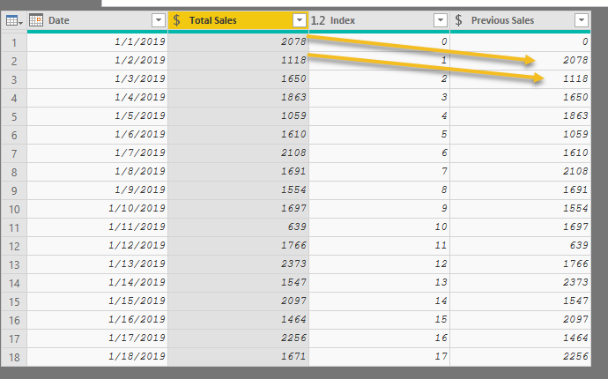Click Index cell with value 15

coord(379,320)
